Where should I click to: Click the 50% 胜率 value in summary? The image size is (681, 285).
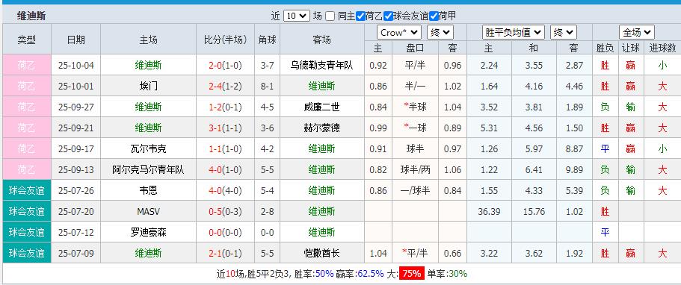325,274
